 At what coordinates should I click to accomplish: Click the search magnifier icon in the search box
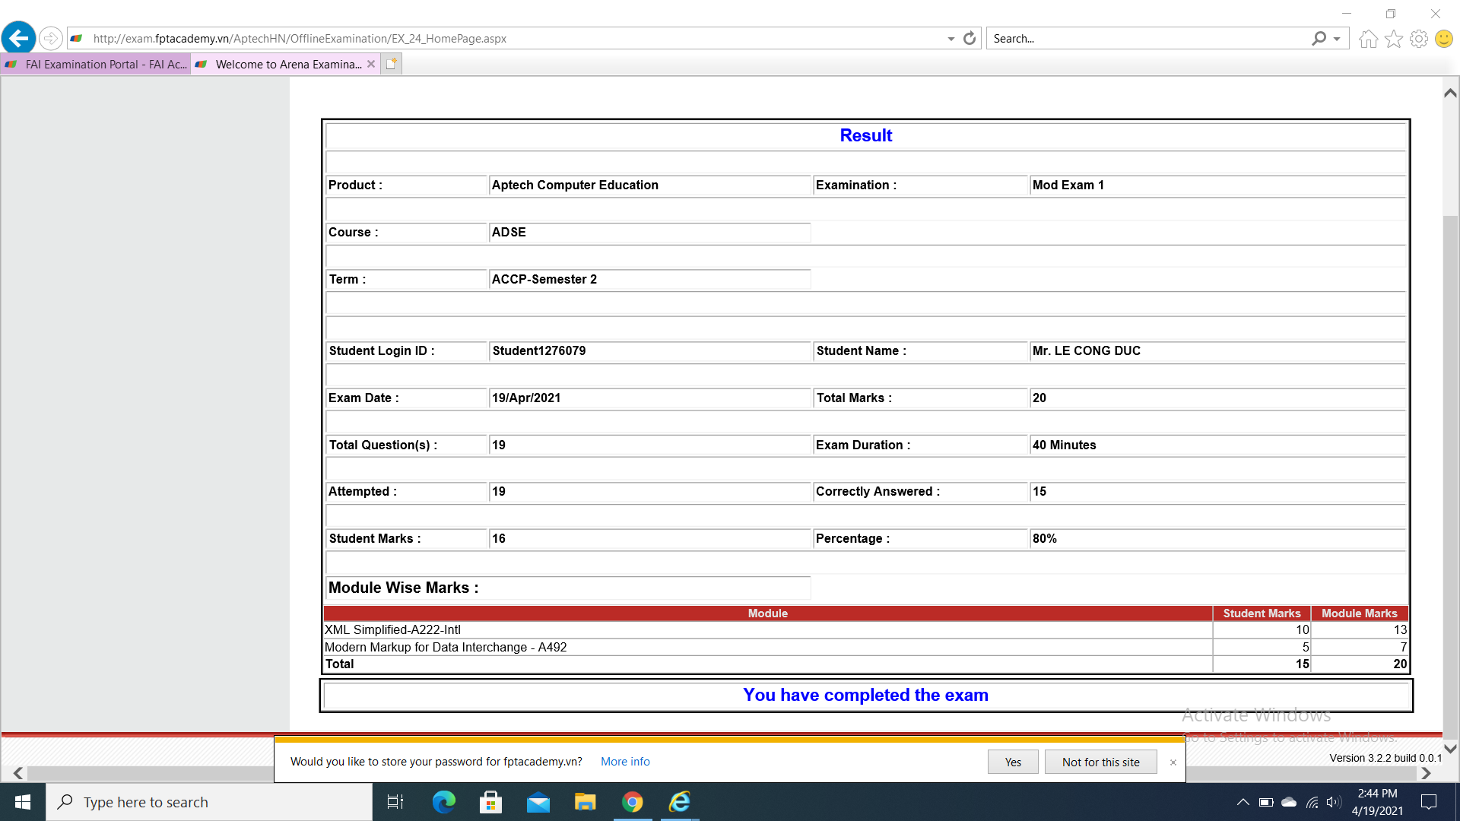pyautogui.click(x=1319, y=38)
